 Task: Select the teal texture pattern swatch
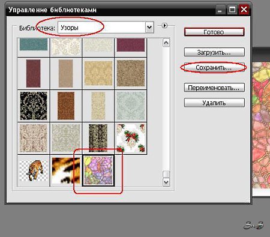click(34, 44)
